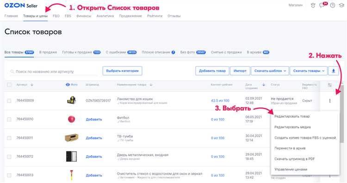
Task: Sort by Артикул arrow icon
Action: [31, 84]
